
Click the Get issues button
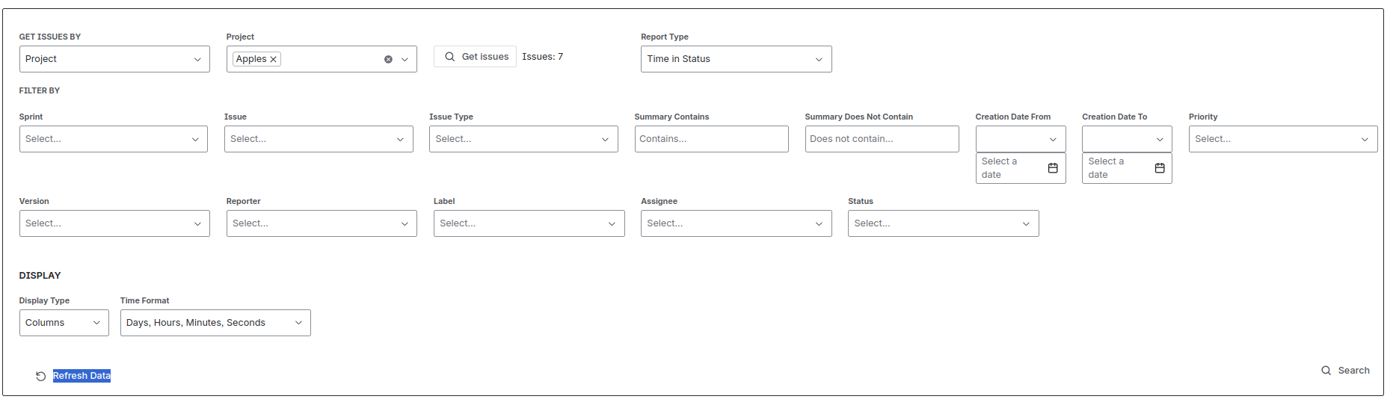475,57
